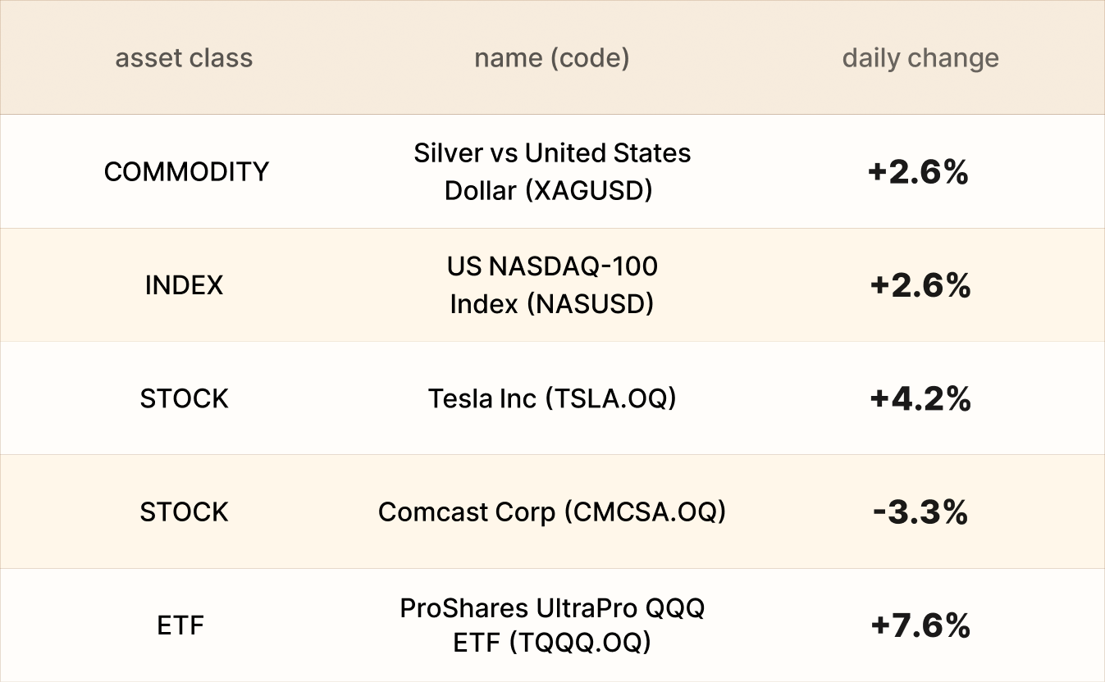Select Comcast's -3.3% daily change value
1105x682 pixels.
920,512
